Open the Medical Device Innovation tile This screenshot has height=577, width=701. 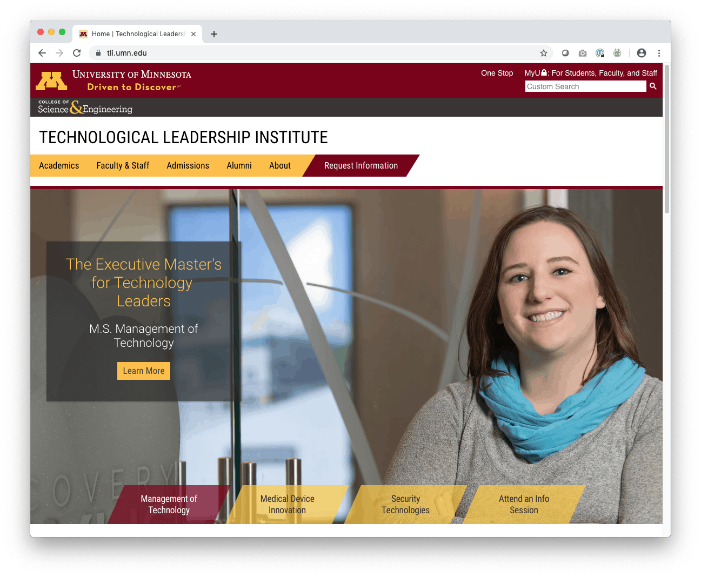tap(288, 505)
